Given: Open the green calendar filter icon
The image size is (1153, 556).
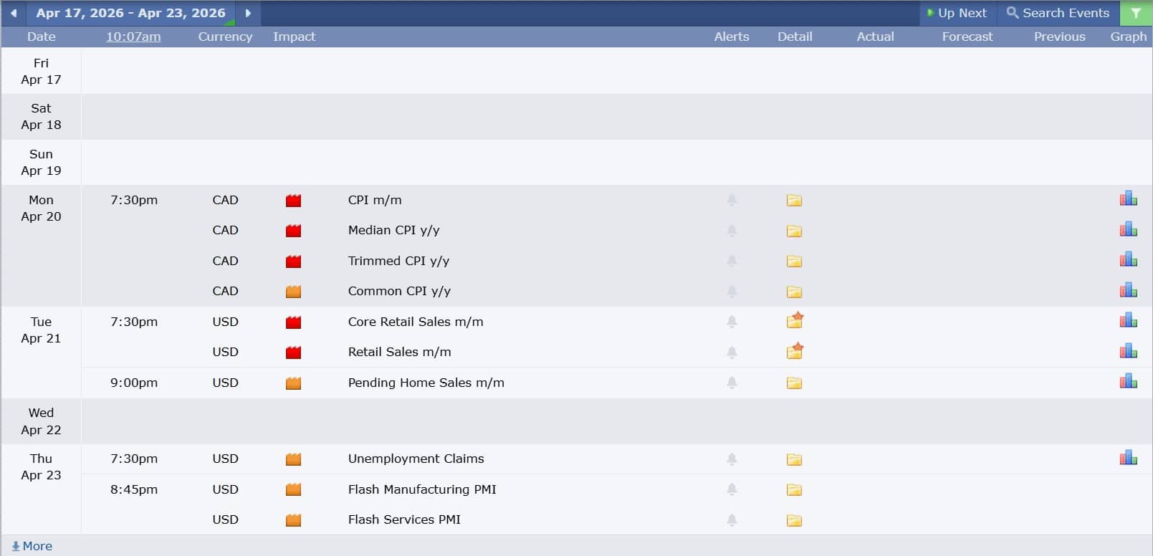Looking at the screenshot, I should click(1136, 13).
